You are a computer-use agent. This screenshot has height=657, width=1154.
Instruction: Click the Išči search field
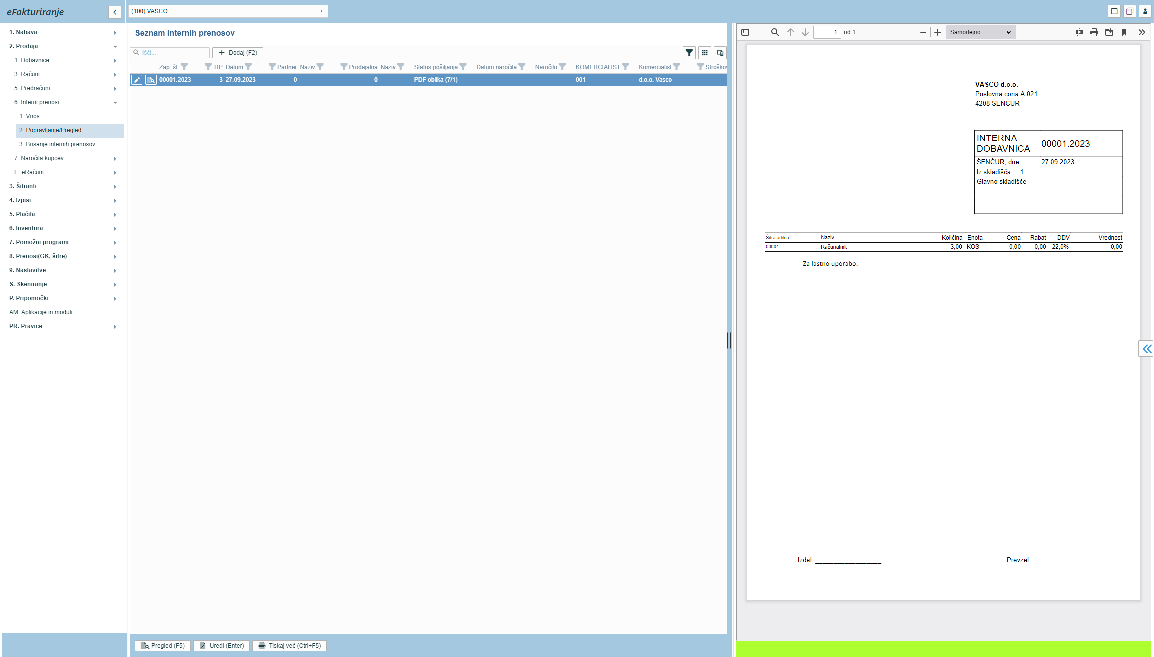point(170,53)
